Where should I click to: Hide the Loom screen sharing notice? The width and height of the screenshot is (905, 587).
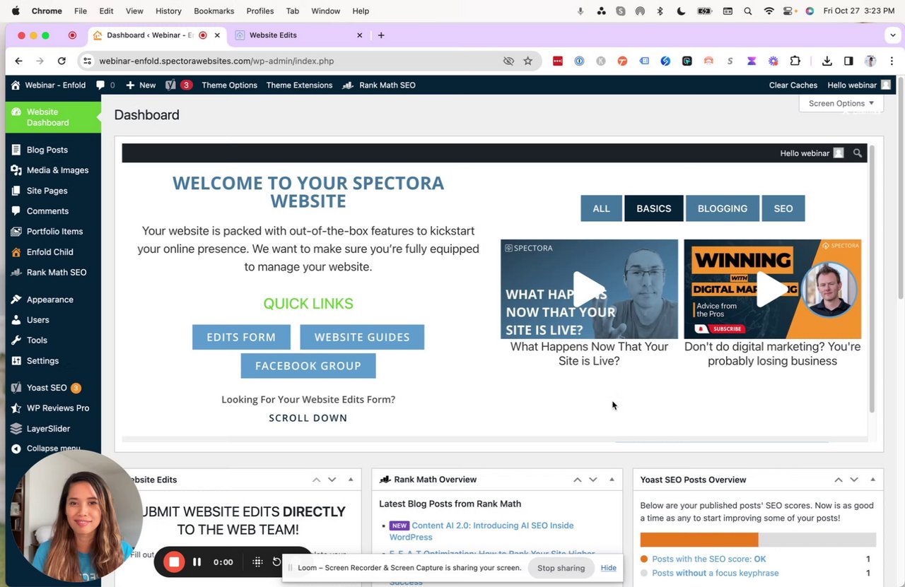(x=608, y=568)
